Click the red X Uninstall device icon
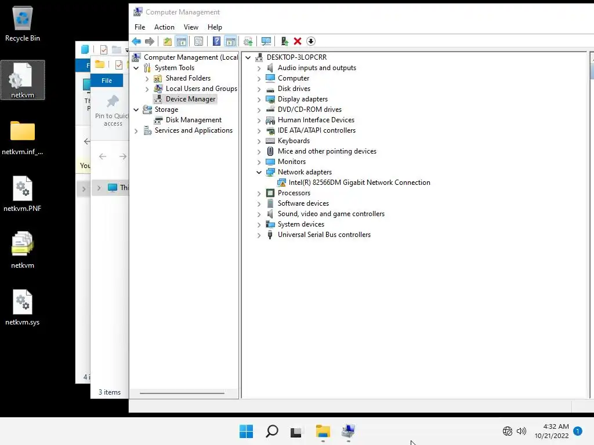This screenshot has height=445, width=594. (x=298, y=41)
